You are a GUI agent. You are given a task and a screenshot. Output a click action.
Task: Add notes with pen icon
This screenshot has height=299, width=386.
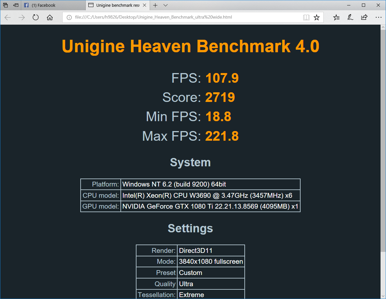(350, 17)
